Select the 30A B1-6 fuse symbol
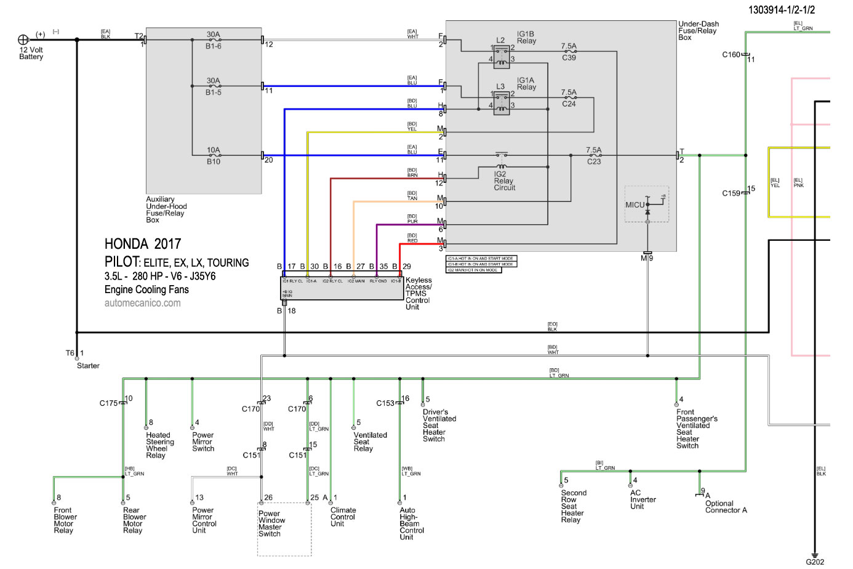The height and width of the screenshot is (569, 853). click(x=214, y=39)
